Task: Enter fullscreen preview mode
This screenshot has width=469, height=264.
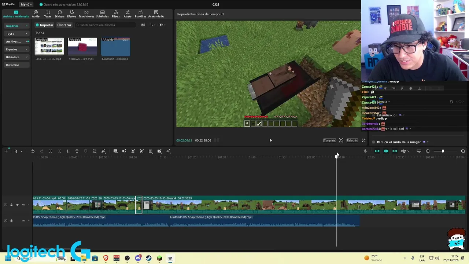Action: (x=364, y=140)
